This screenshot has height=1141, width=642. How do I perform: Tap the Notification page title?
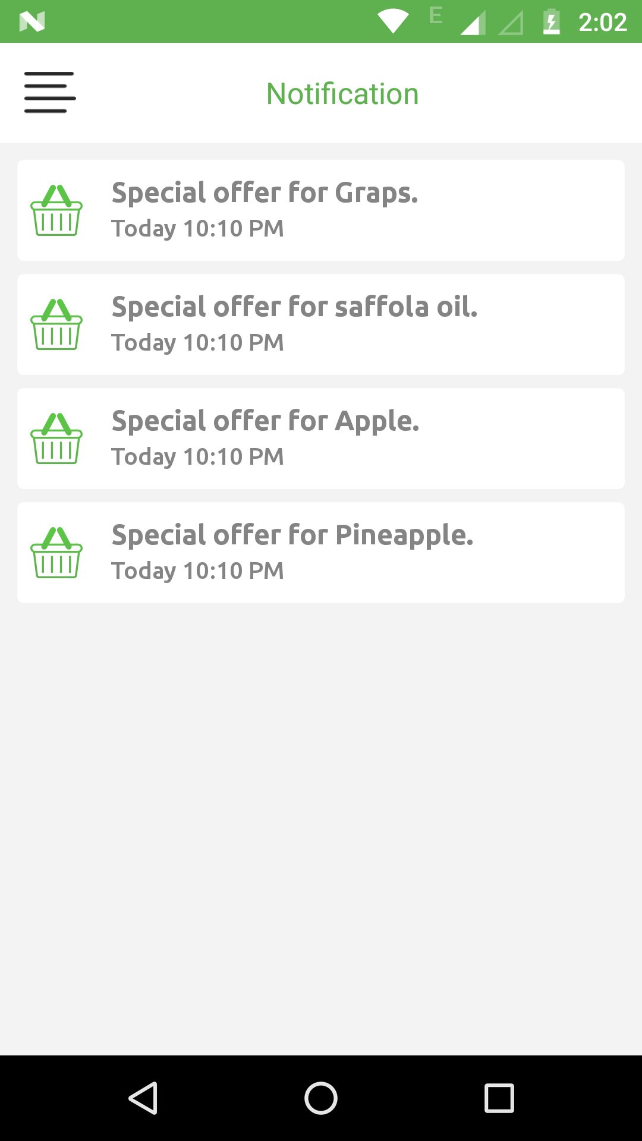tap(342, 94)
